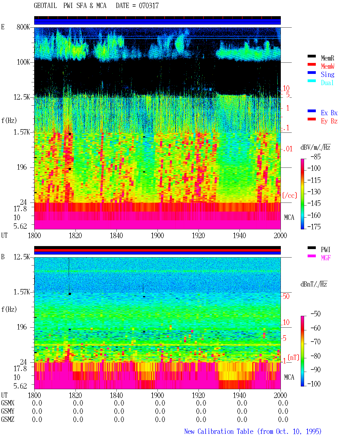Click the 'MCA' label beside the E panel

pos(289,218)
